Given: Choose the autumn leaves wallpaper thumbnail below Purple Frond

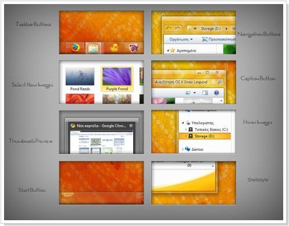Looking at the screenshot, I should [117, 99].
